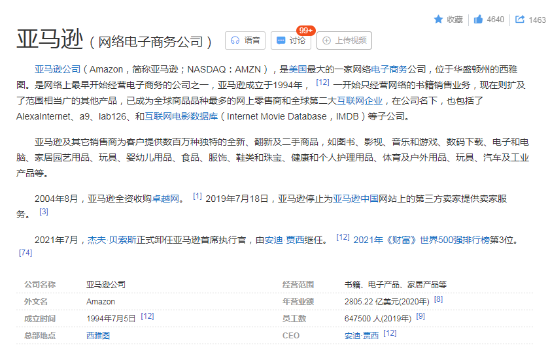The width and height of the screenshot is (548, 356).
Task: Click citation [12] in the CEO row
Action: pyautogui.click(x=390, y=333)
